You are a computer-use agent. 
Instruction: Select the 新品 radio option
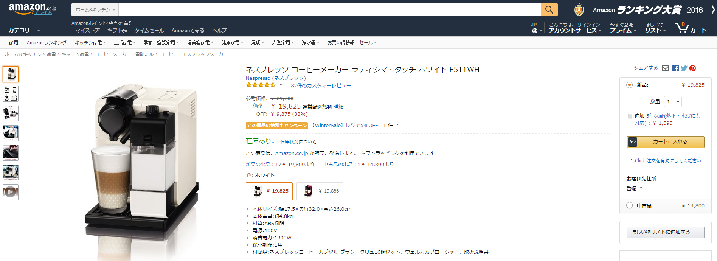click(629, 85)
